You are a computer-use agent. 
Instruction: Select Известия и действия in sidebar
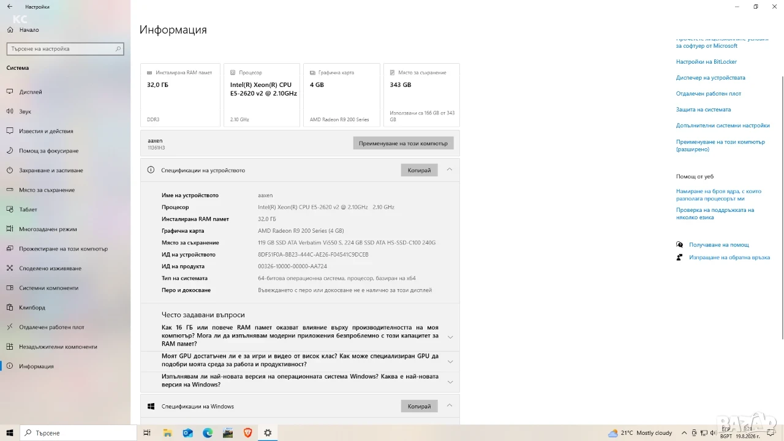pyautogui.click(x=65, y=131)
